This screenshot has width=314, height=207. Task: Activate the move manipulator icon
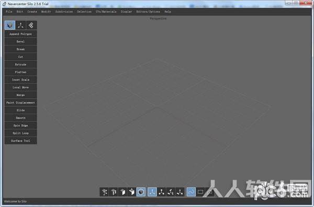(161, 192)
